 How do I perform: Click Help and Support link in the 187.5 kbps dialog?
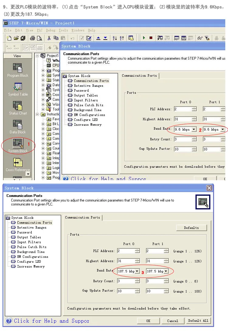(x=52, y=321)
